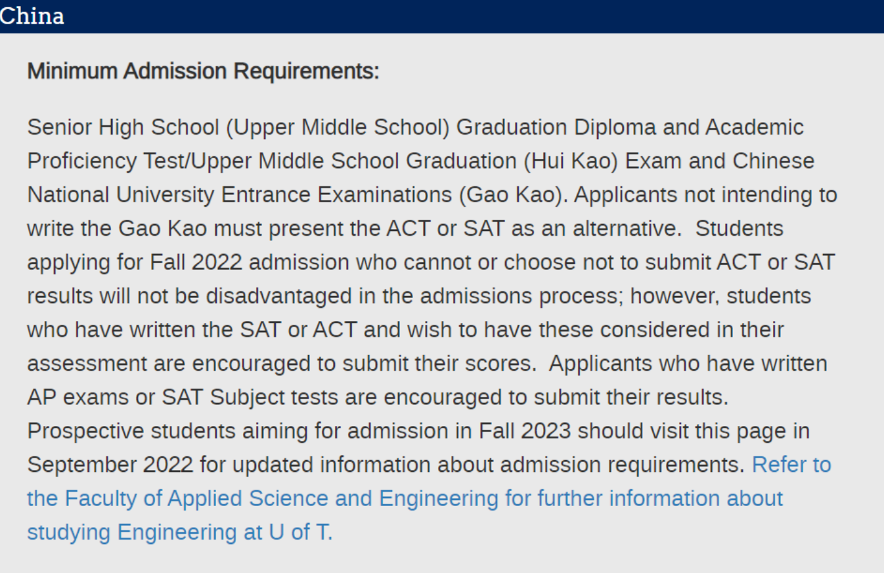884x573 pixels.
Task: Click the 'Minimum Admission Requirements:' heading
Action: [204, 71]
